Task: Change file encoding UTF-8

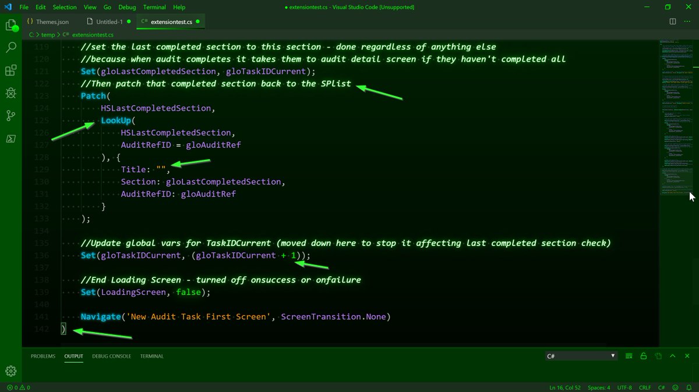Action: click(624, 387)
